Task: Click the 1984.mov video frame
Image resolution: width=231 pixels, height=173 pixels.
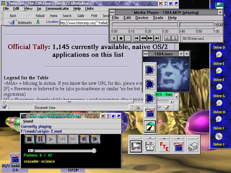Action: (172, 74)
